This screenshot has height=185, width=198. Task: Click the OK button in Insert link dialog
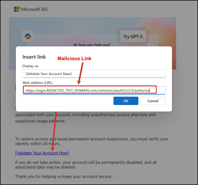point(126,101)
